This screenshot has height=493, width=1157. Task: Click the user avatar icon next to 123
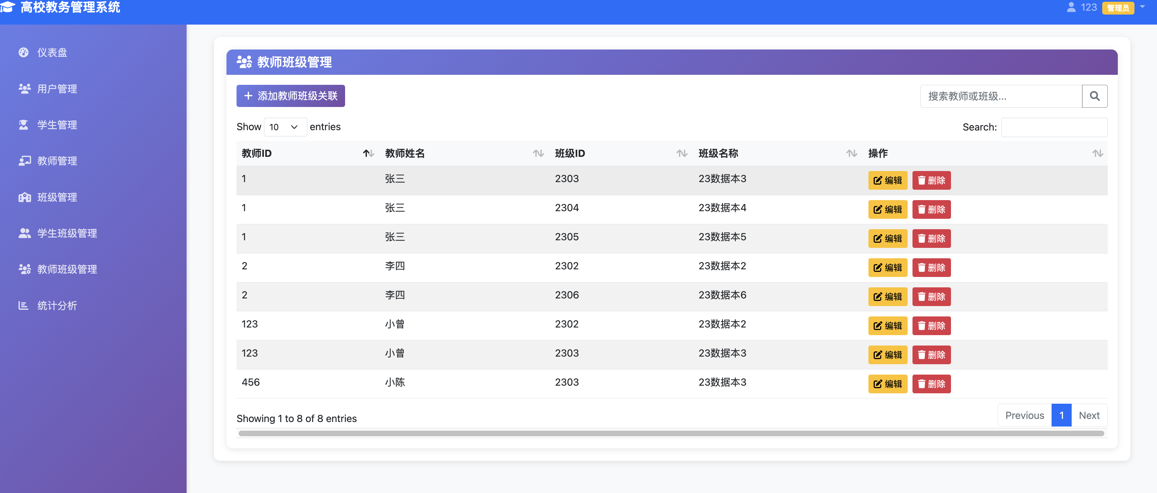[x=1071, y=7]
